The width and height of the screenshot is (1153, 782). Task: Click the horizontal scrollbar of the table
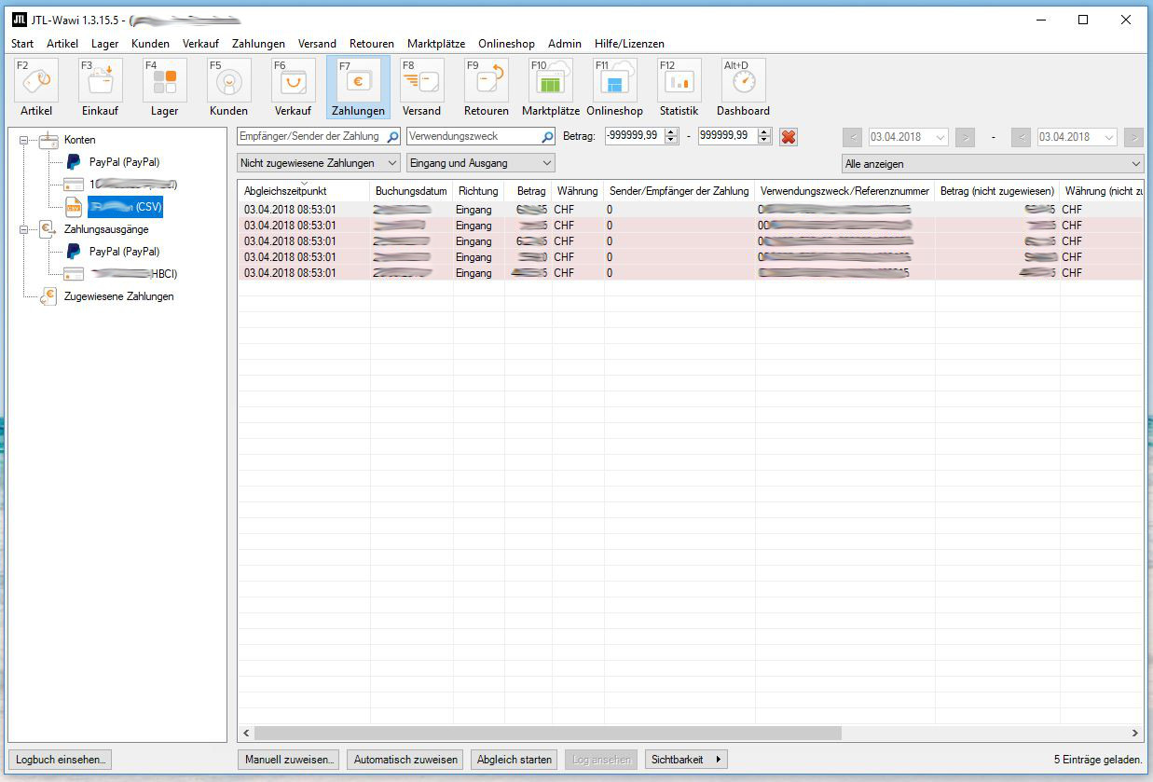coord(547,734)
